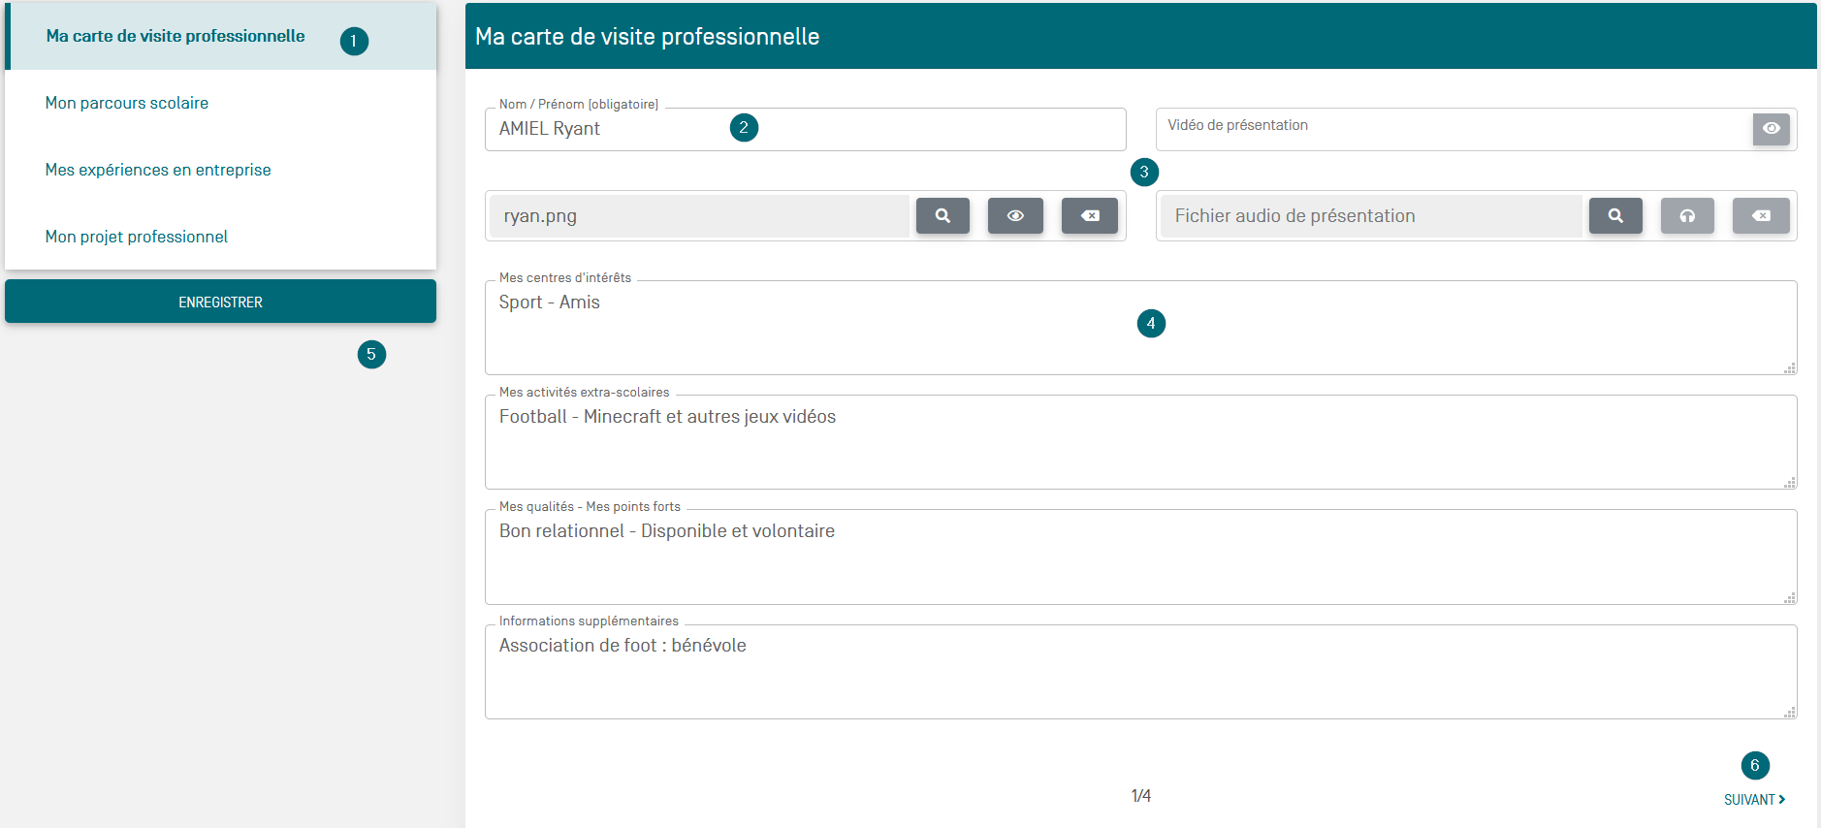Grab resize handle of Mes centres d'intérêts box

tap(1790, 368)
